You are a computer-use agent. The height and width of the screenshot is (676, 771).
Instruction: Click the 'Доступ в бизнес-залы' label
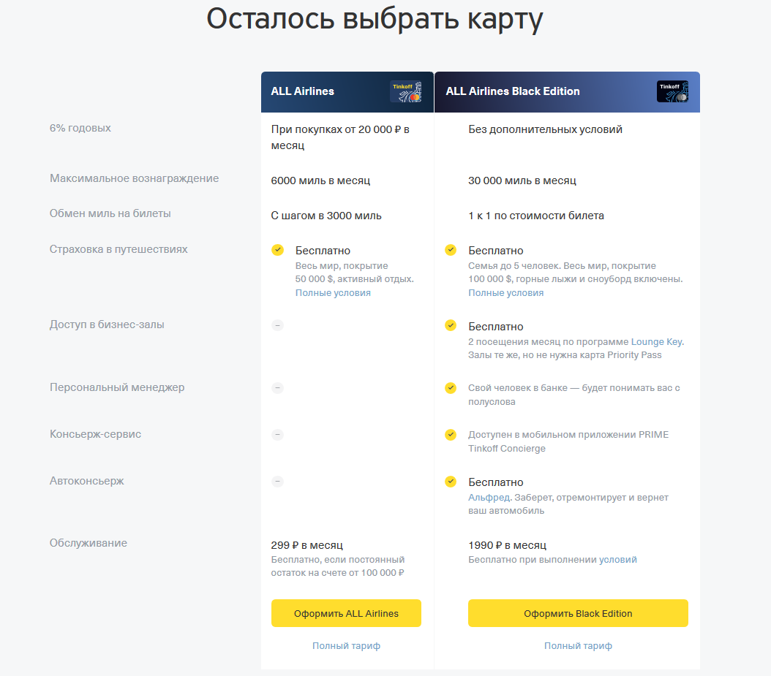(x=107, y=324)
